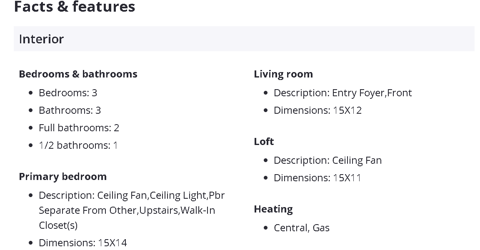The width and height of the screenshot is (480, 250).
Task: Click the Bathrooms: 3 list item
Action: click(x=70, y=110)
